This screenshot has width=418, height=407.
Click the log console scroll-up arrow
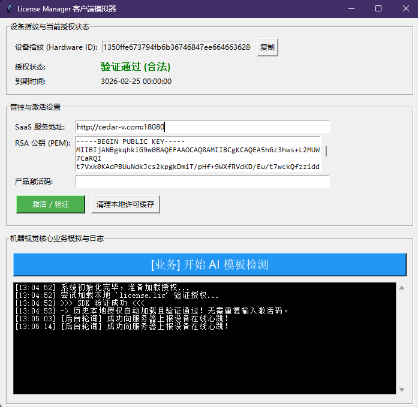401,288
